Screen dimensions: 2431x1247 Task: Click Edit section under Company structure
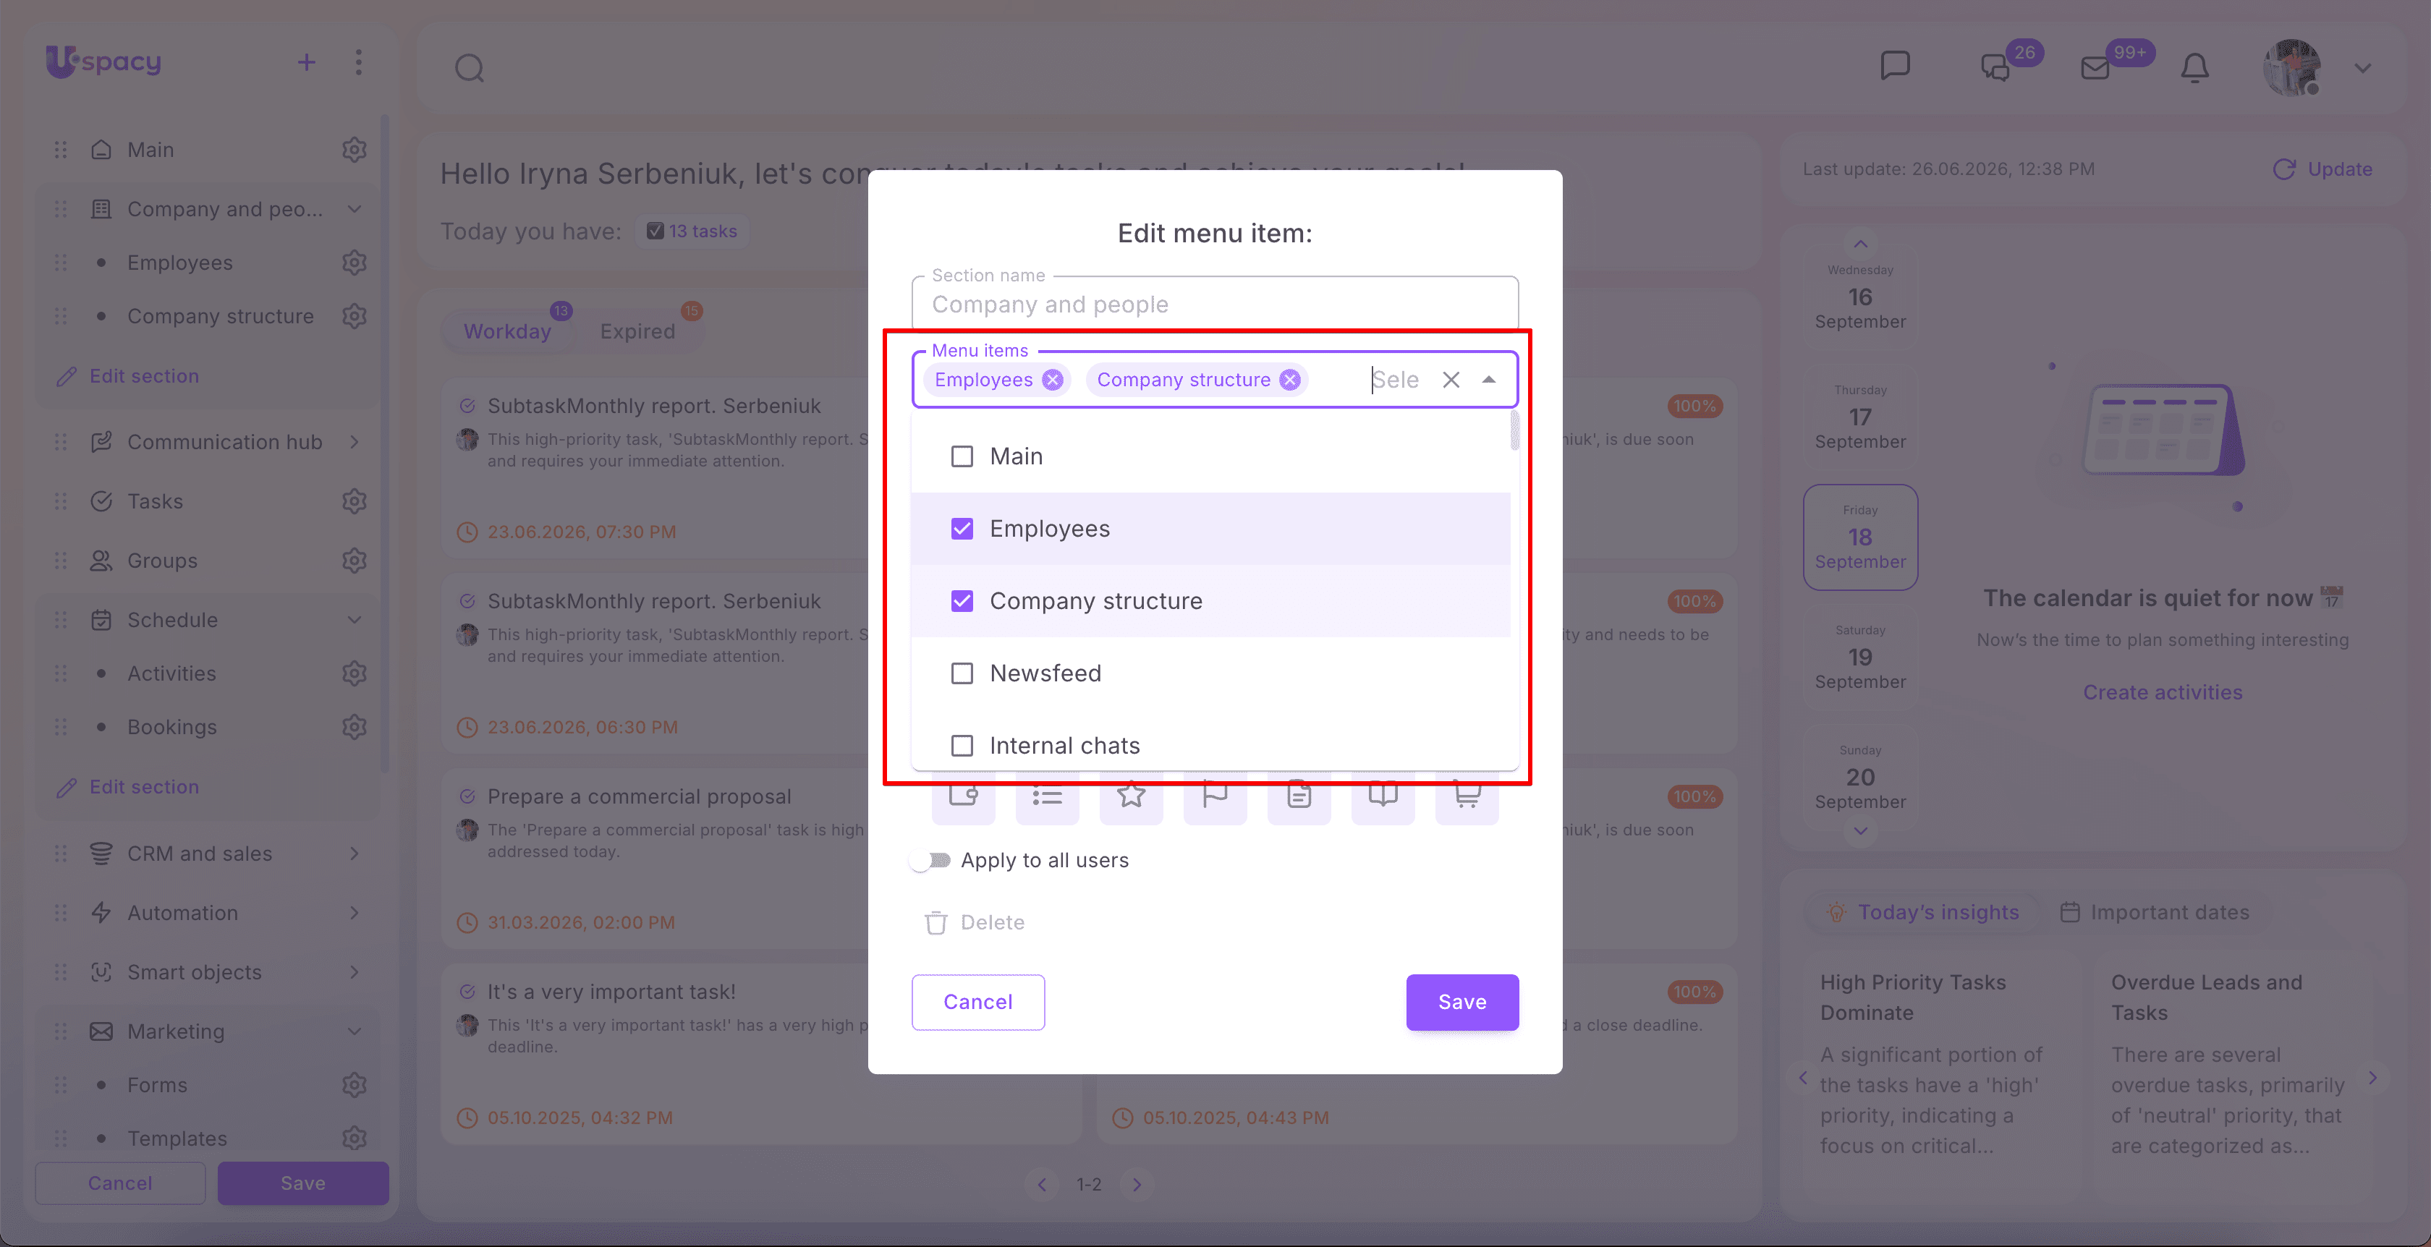(x=127, y=376)
